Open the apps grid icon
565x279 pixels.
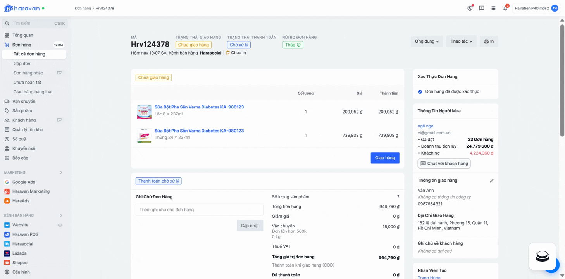click(x=493, y=8)
